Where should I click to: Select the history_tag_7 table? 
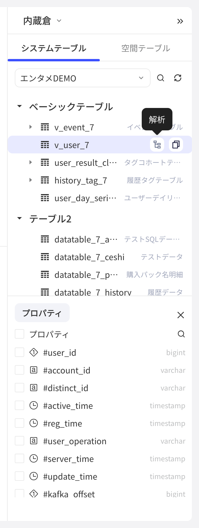81,181
